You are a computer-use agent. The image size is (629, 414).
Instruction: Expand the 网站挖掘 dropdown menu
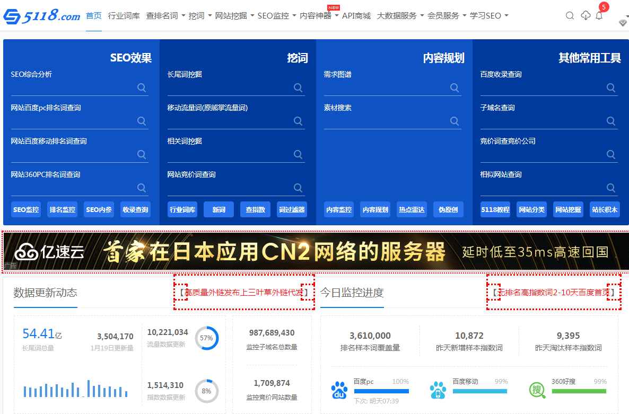point(234,16)
